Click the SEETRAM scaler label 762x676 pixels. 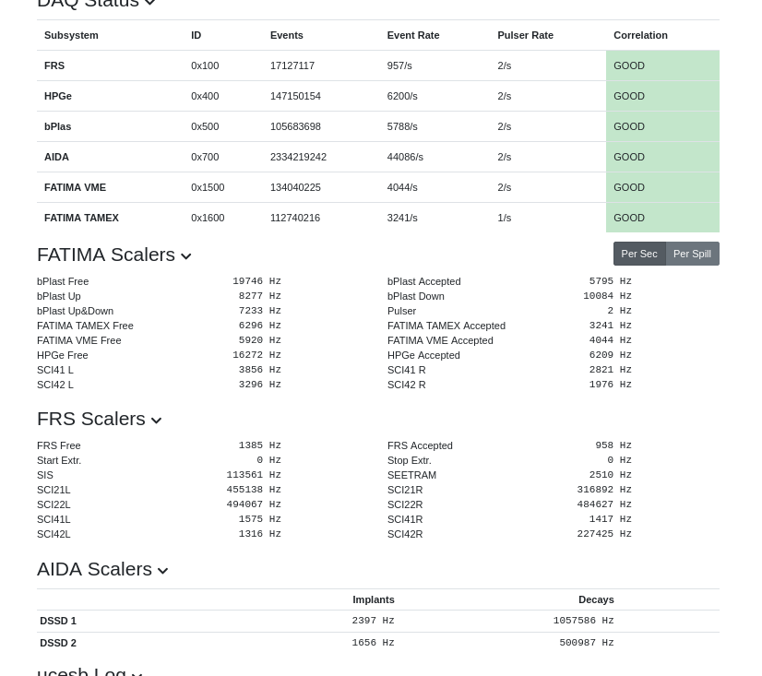click(411, 475)
